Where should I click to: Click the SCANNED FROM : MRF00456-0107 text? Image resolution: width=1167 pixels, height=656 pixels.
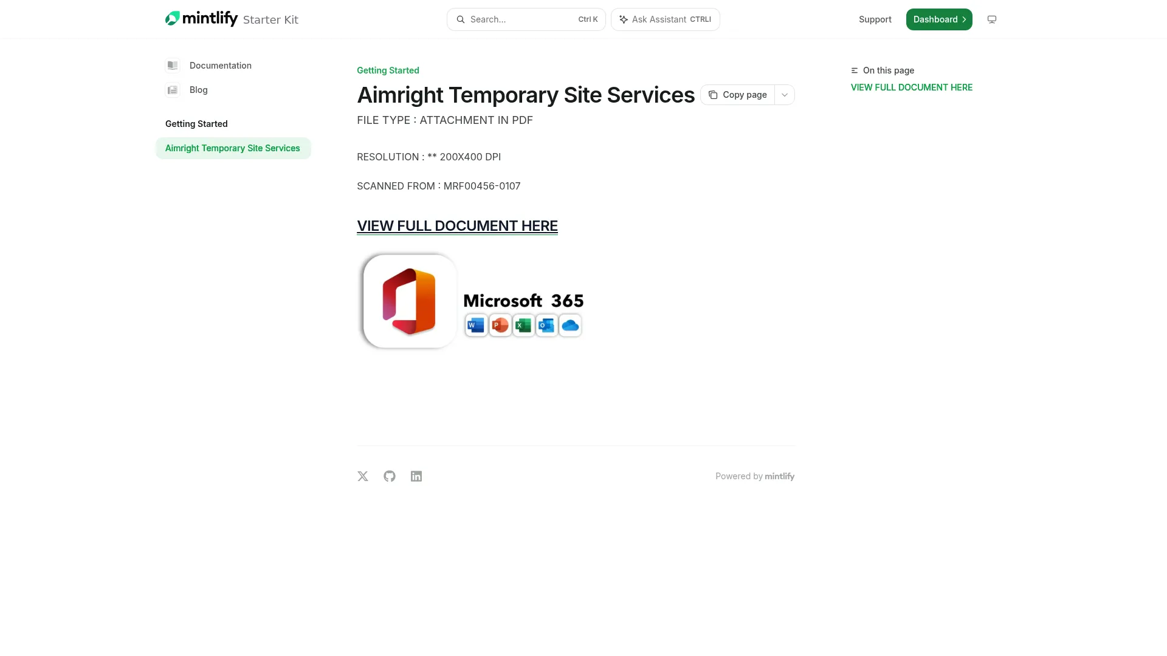(439, 186)
